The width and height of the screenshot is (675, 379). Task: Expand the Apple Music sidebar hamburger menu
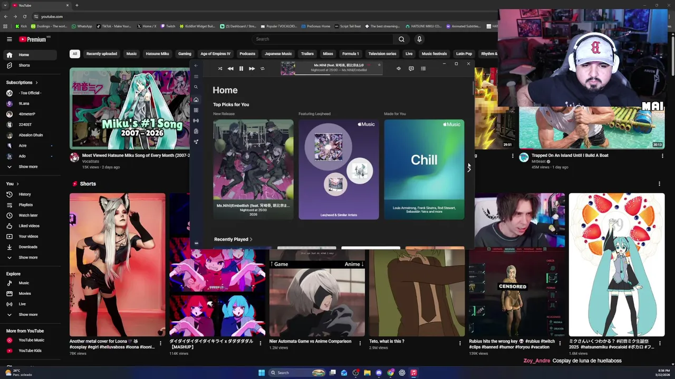coord(196,77)
